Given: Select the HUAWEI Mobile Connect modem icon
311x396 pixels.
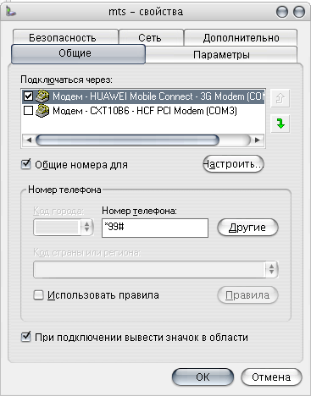Looking at the screenshot, I should pyautogui.click(x=42, y=96).
